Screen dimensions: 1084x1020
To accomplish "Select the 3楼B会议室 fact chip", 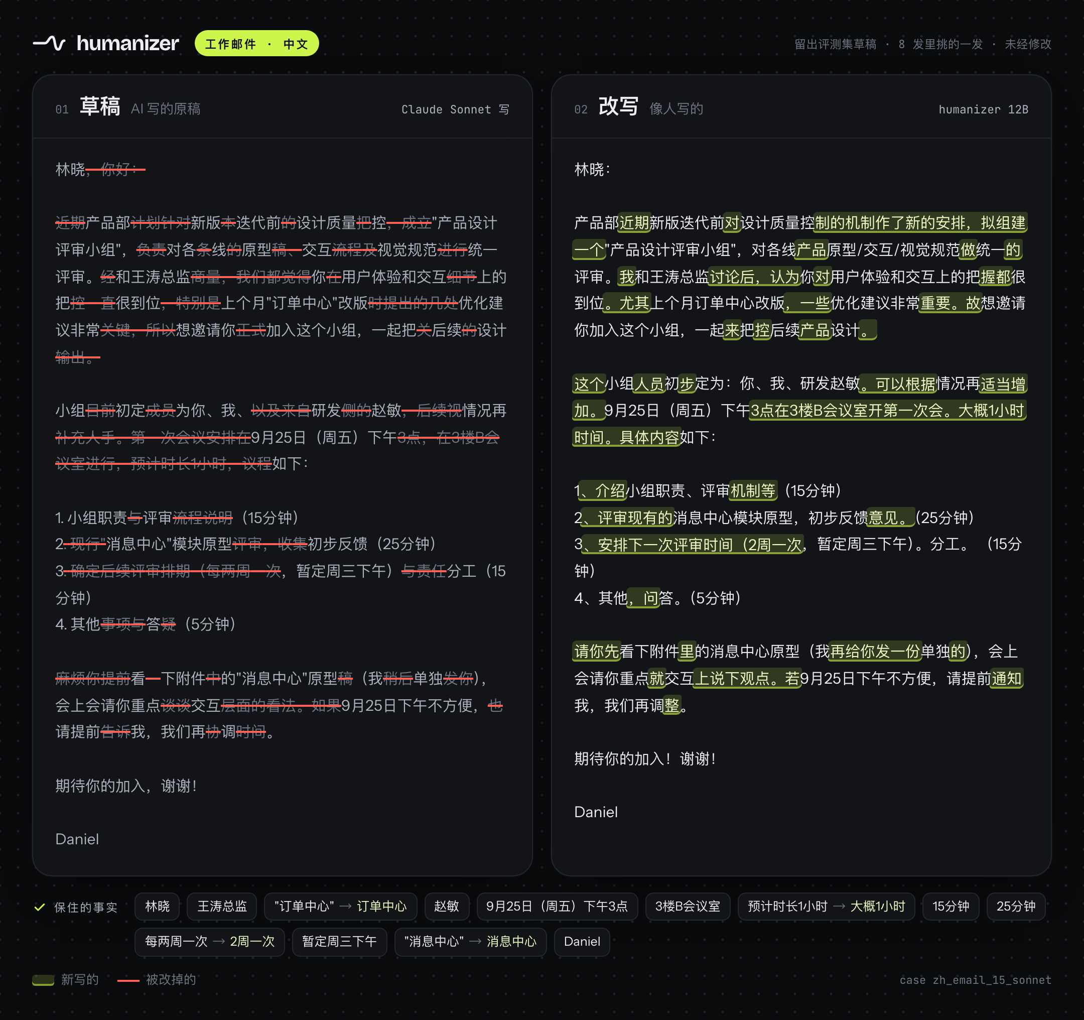I will [x=688, y=907].
